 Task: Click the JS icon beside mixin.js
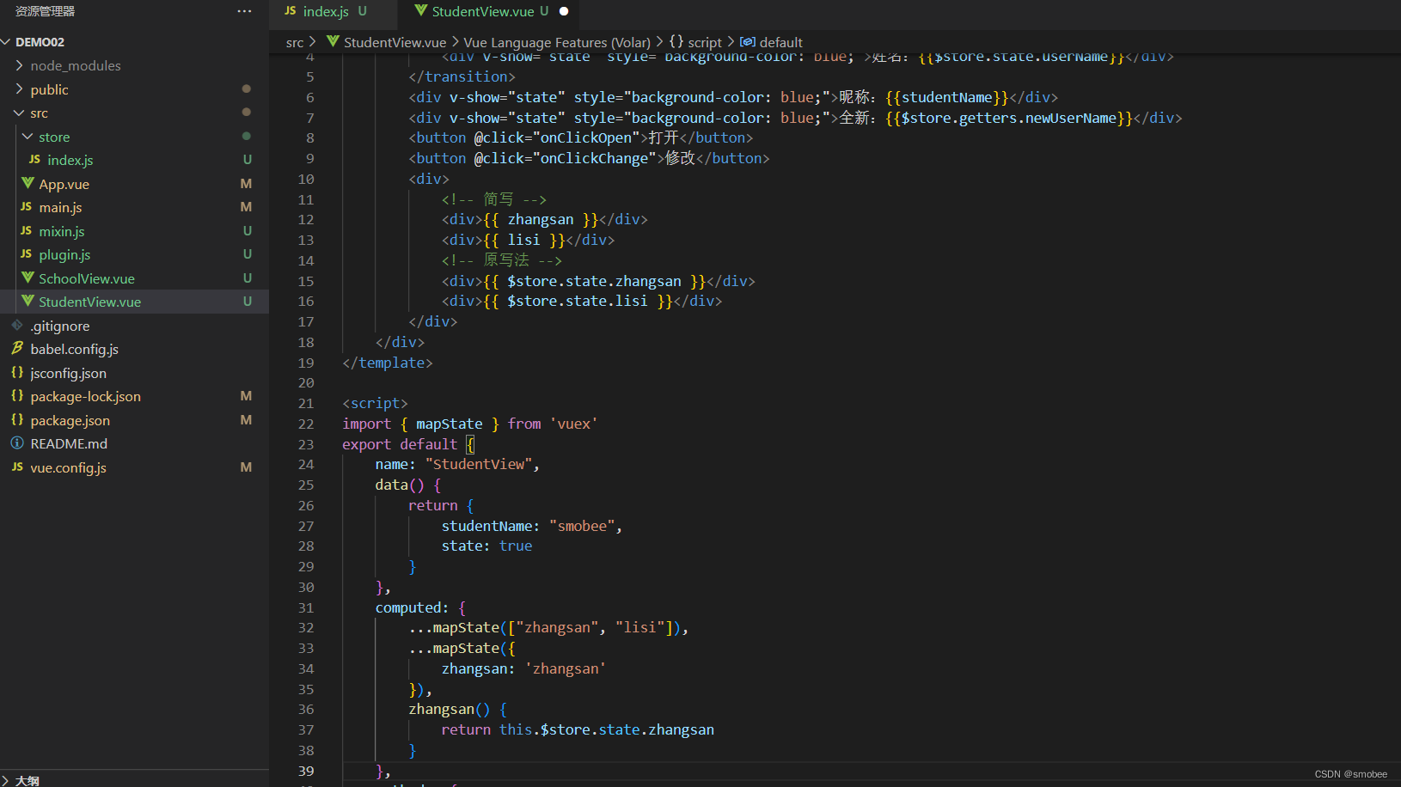click(x=26, y=231)
